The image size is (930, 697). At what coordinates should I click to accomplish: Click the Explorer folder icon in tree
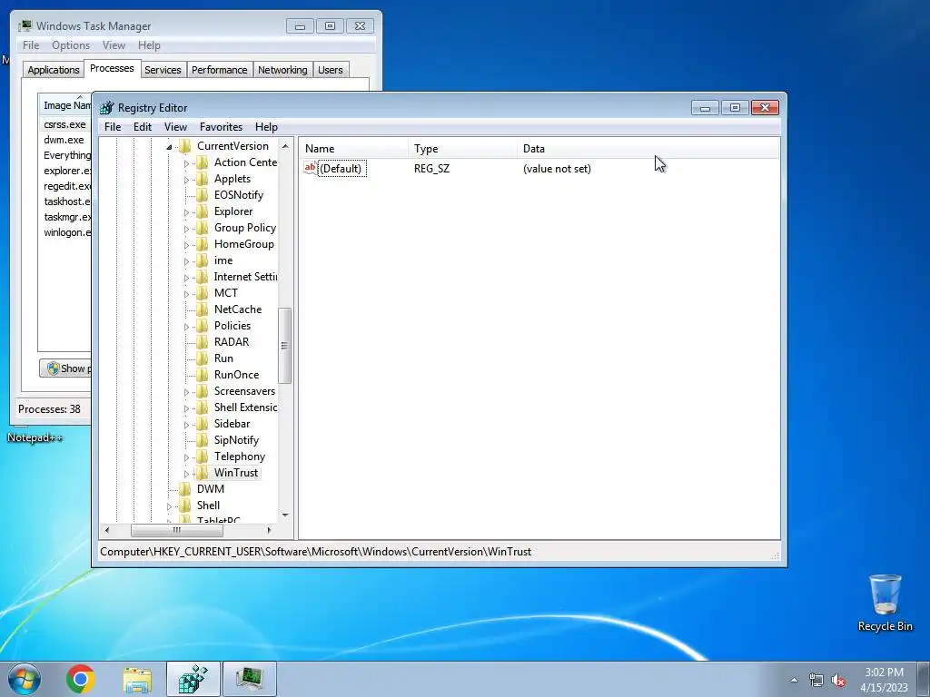pos(203,211)
